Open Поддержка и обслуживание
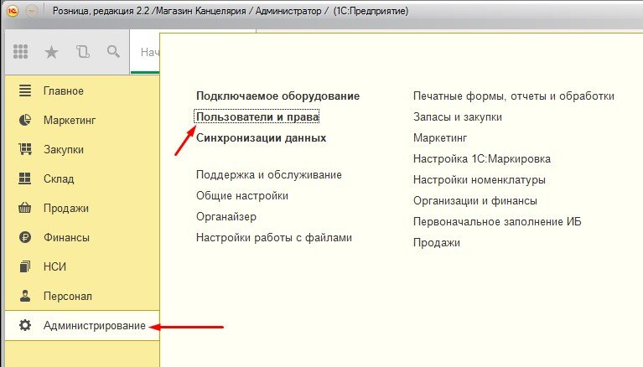Screen dimensions: 643x367 268,174
